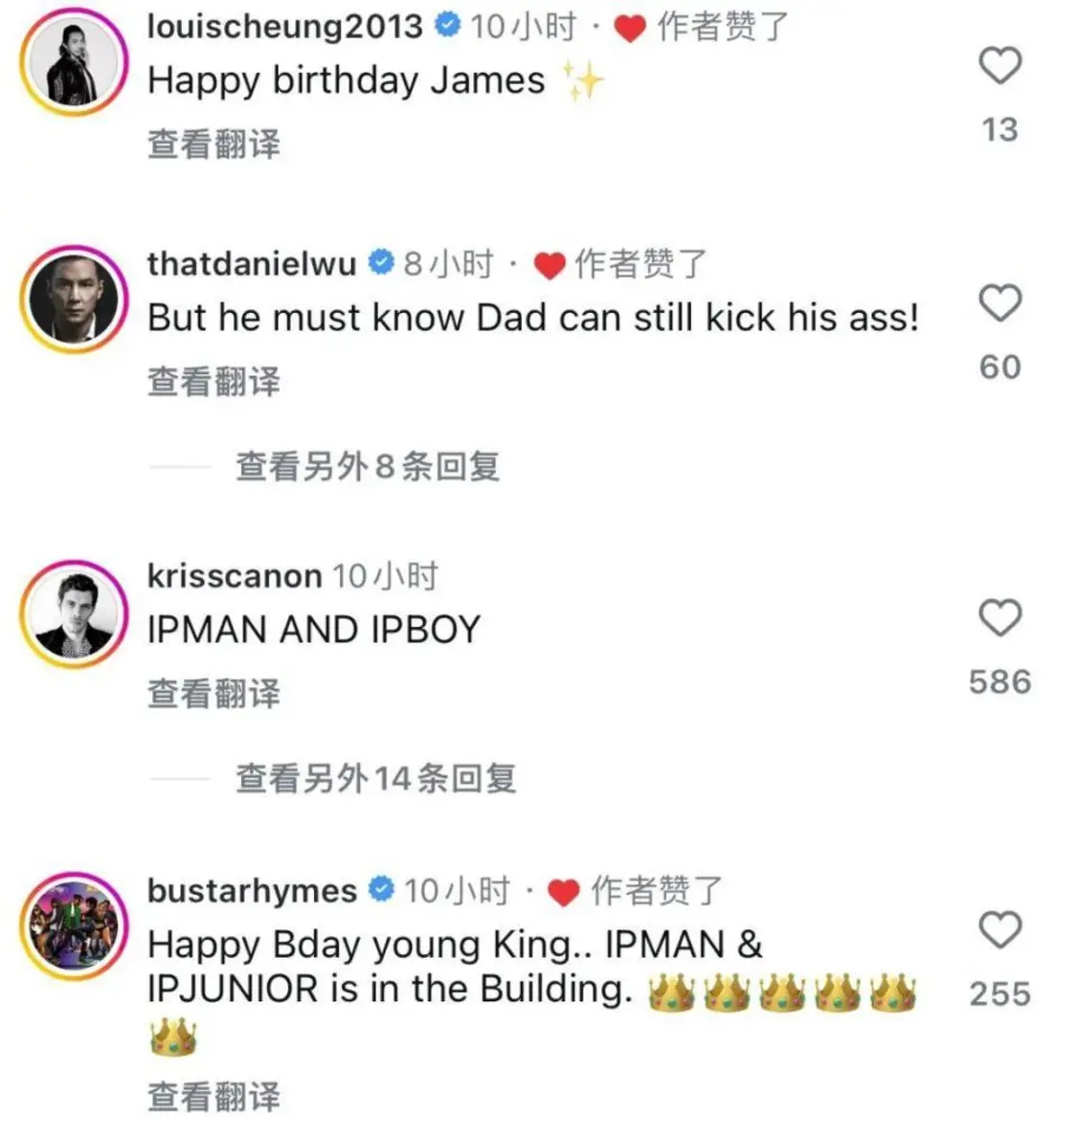Open louischeung2013 username link
This screenshot has height=1136, width=1077.
pos(285,27)
